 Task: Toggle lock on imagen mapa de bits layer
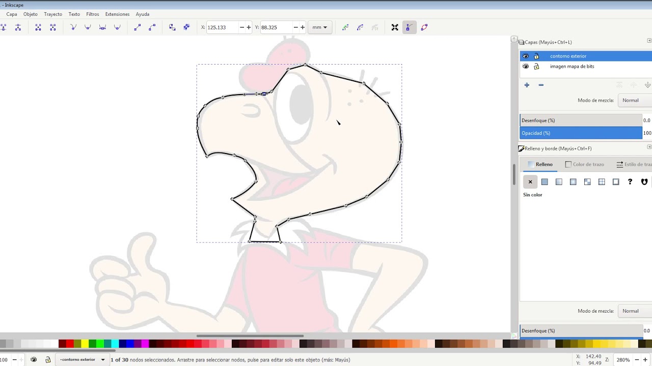536,66
